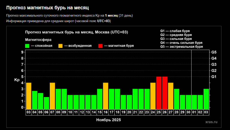Screen dimensions: 230x130
Task: Select the red bar for day 25
Action: point(159,93)
